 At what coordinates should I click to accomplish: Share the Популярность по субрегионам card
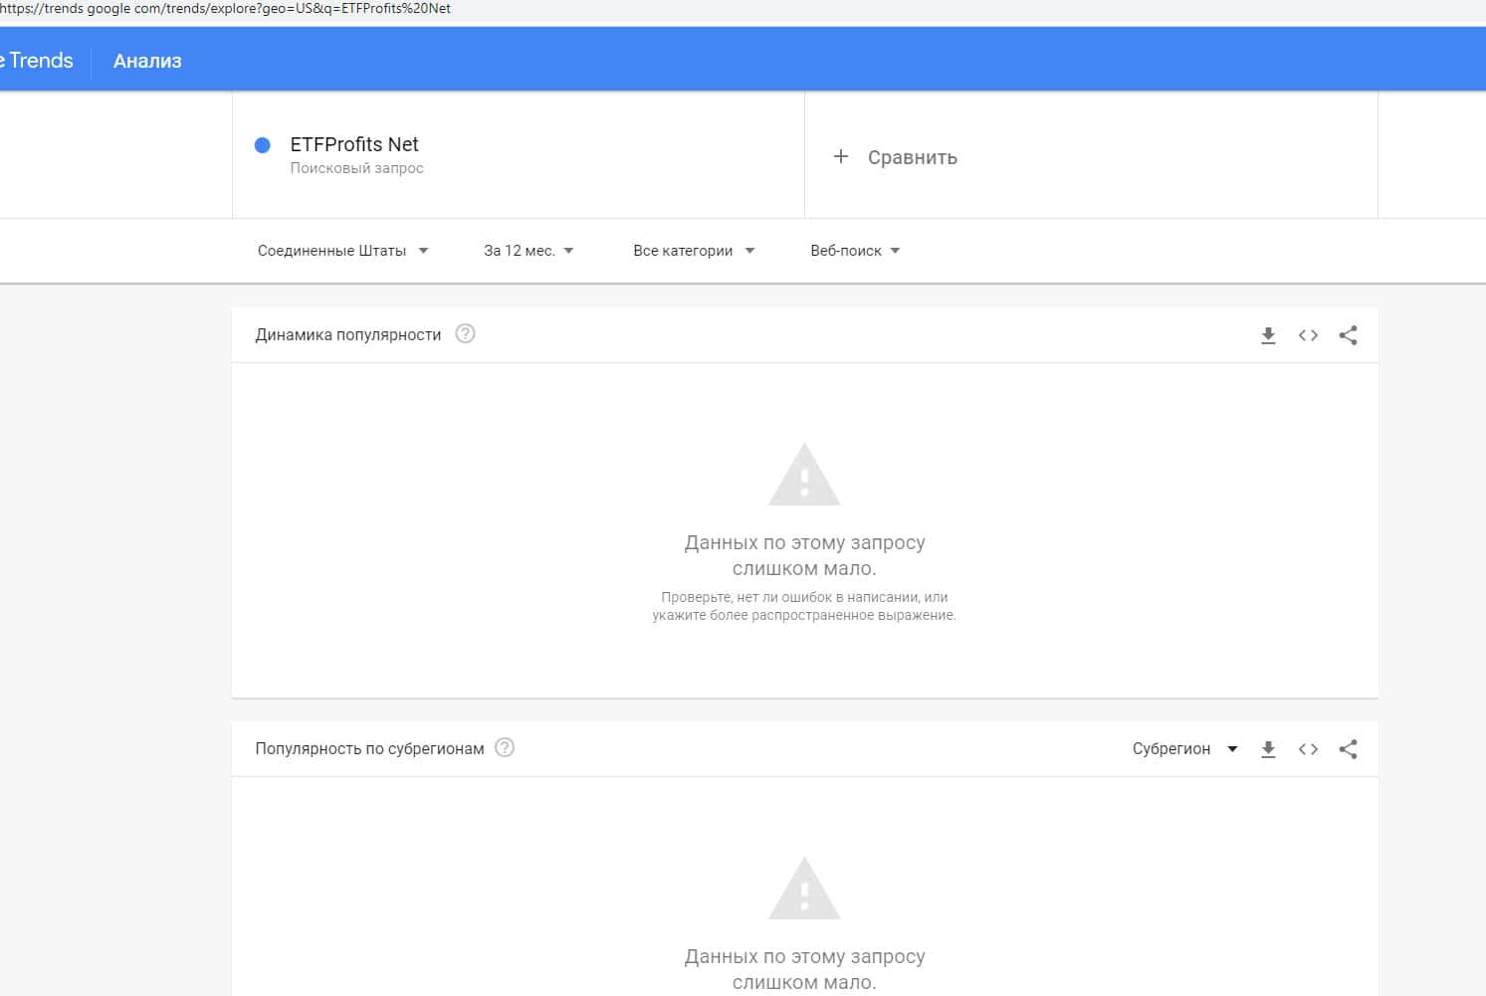point(1348,749)
